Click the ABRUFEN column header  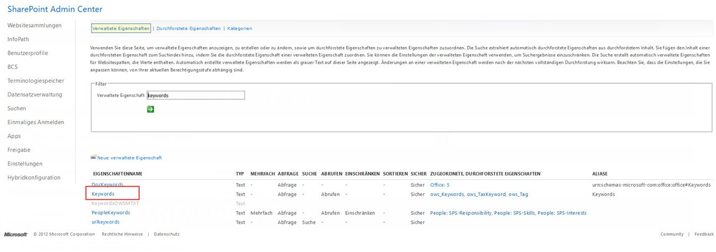(332, 174)
